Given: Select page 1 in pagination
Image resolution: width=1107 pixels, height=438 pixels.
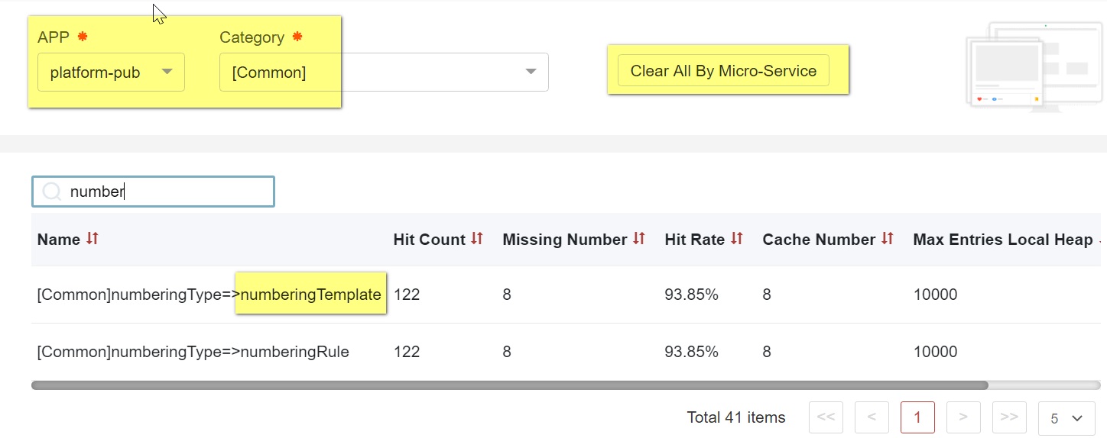Looking at the screenshot, I should click(917, 417).
